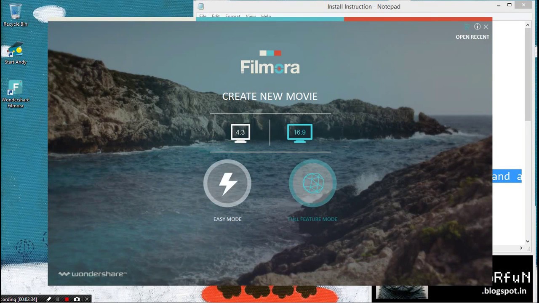
Task: Click the Filmora logo
Action: point(270,62)
